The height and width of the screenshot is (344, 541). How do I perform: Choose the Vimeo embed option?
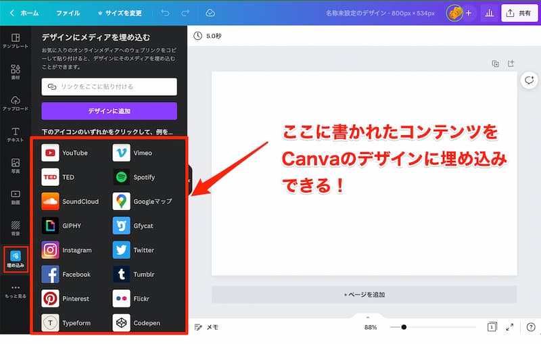(133, 153)
